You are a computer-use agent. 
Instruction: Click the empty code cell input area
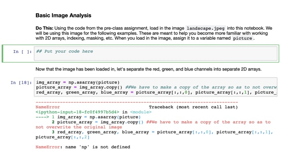tap(156, 54)
